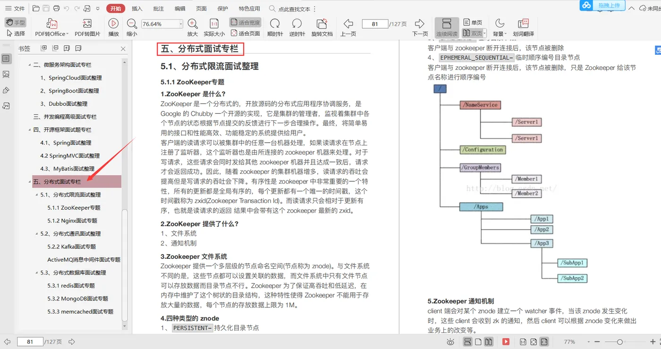Click the minus zoom button in status bar
Image resolution: width=661 pixels, height=349 pixels.
pos(597,342)
